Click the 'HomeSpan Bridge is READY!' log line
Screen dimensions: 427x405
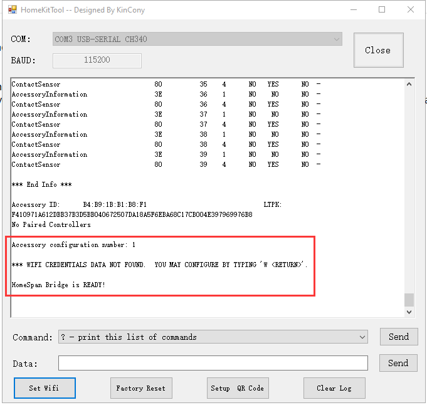[x=58, y=285]
